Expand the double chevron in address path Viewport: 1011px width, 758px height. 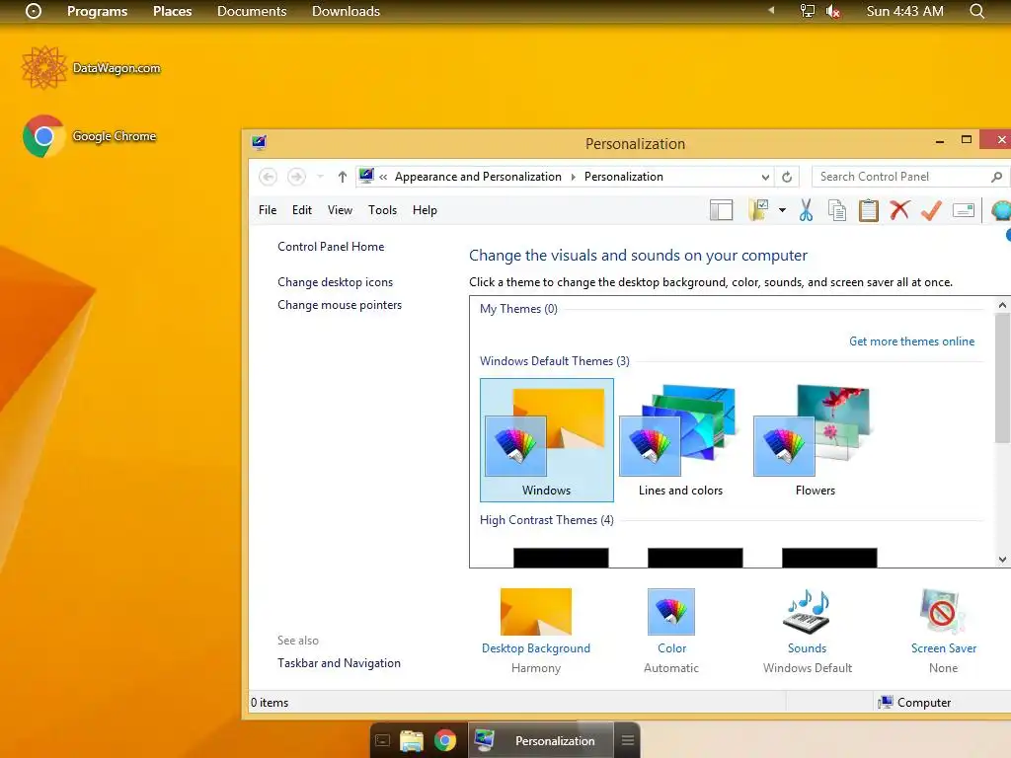[x=383, y=178]
